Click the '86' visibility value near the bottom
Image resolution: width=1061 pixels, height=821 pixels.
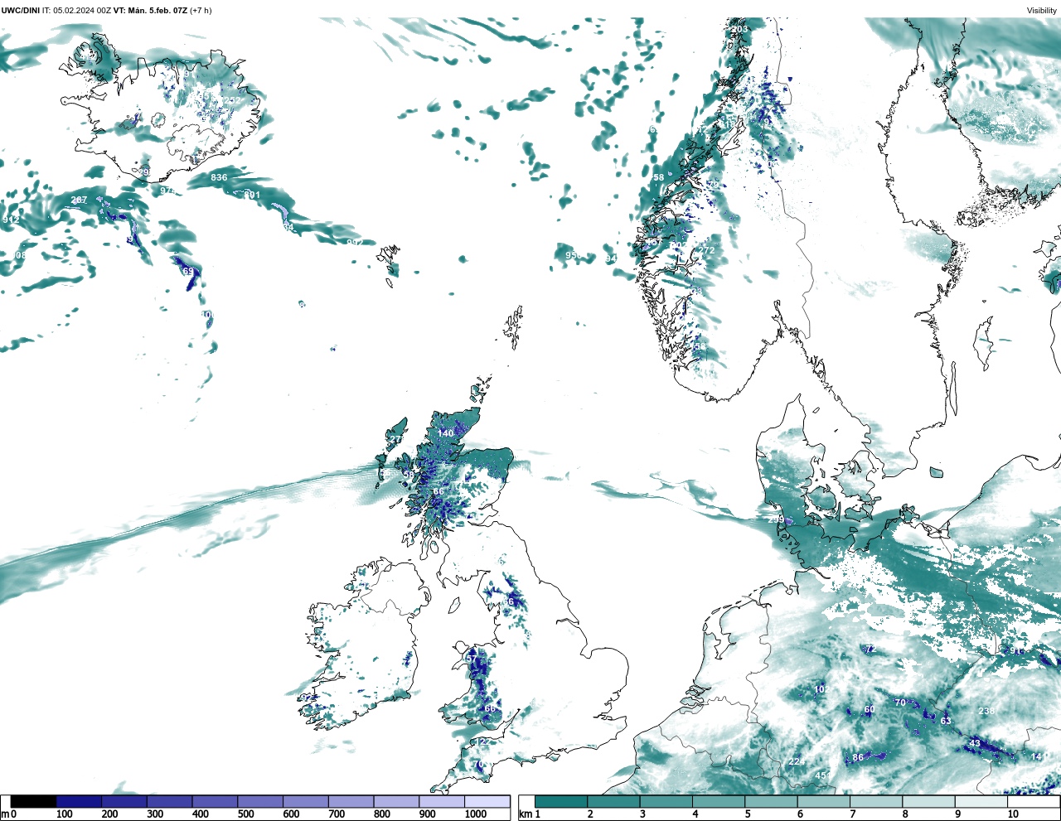point(858,757)
